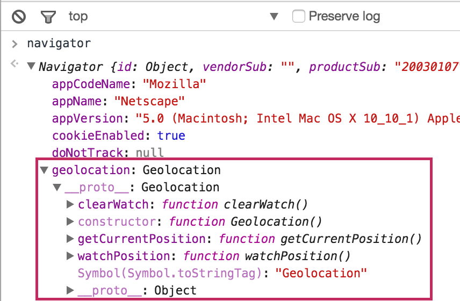Enable the Preserve log checkbox
Image resolution: width=460 pixels, height=301 pixels.
coord(298,16)
